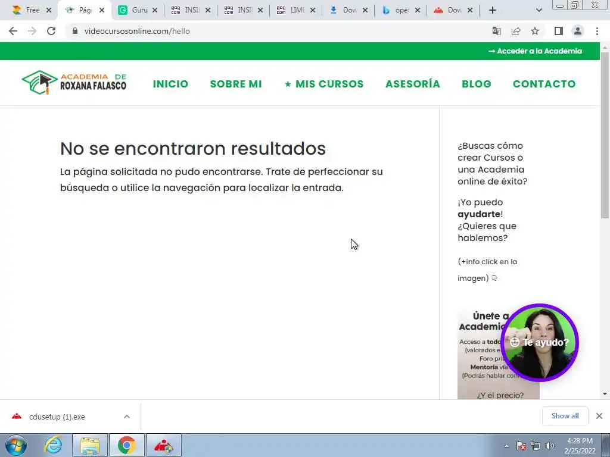
Task: Click the page vertical scrollbar thumb
Action: (x=605, y=134)
